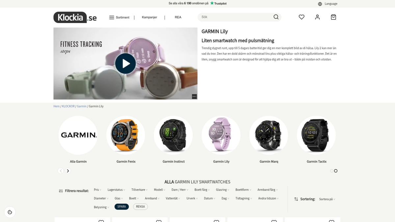Click the globe Language icon
395x222 pixels.
(320, 4)
